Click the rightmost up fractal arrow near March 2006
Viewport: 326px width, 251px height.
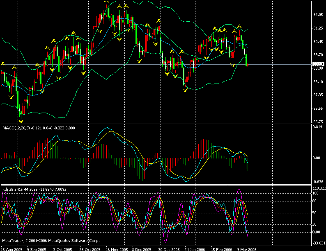[239, 26]
